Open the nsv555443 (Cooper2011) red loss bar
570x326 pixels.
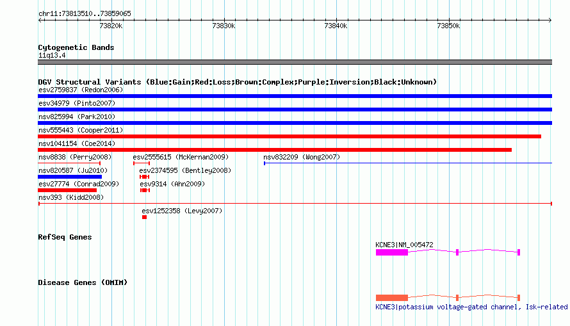[289, 136]
